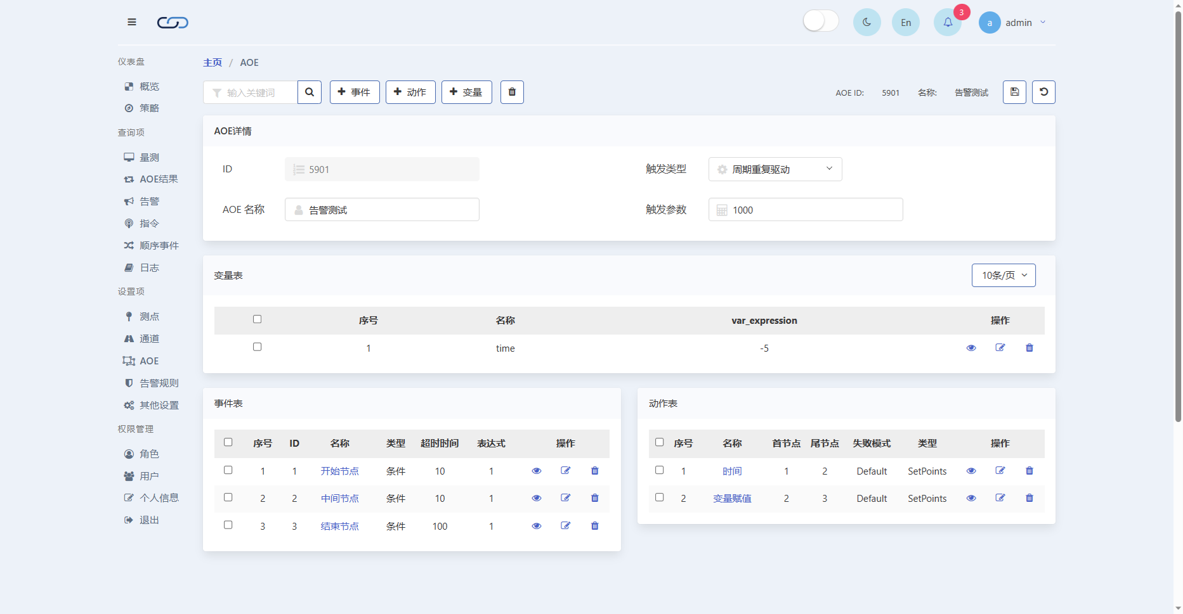Delete the 中间节点 event
This screenshot has height=614, width=1183.
[x=595, y=498]
